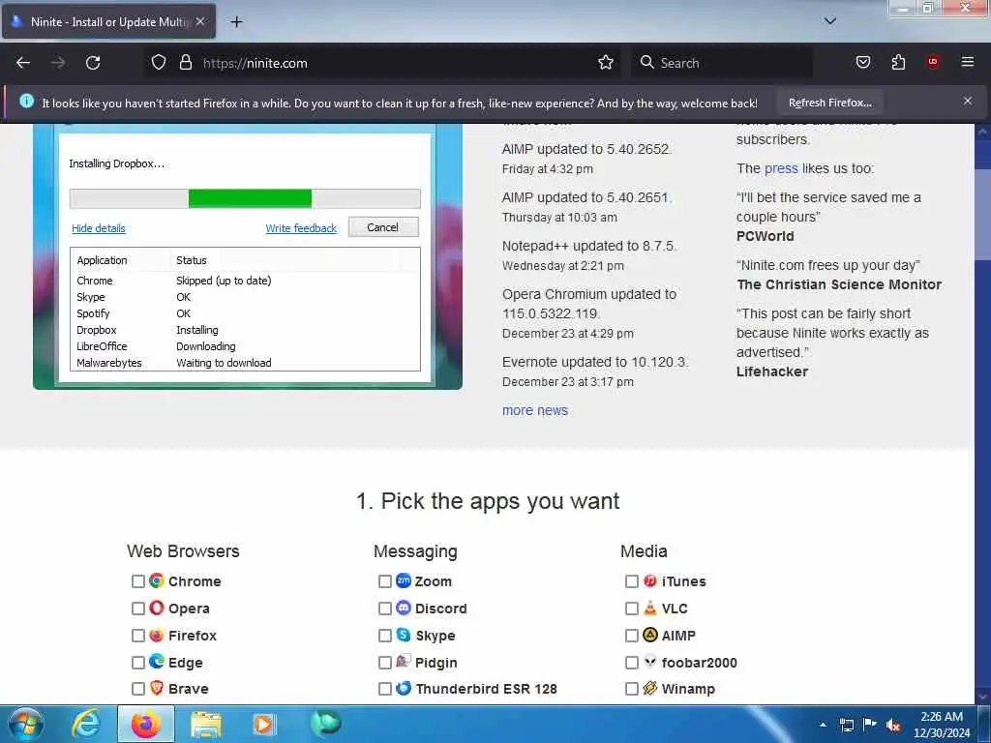Click the Skype app icon
Screen dimensions: 991x743
pyautogui.click(x=404, y=635)
